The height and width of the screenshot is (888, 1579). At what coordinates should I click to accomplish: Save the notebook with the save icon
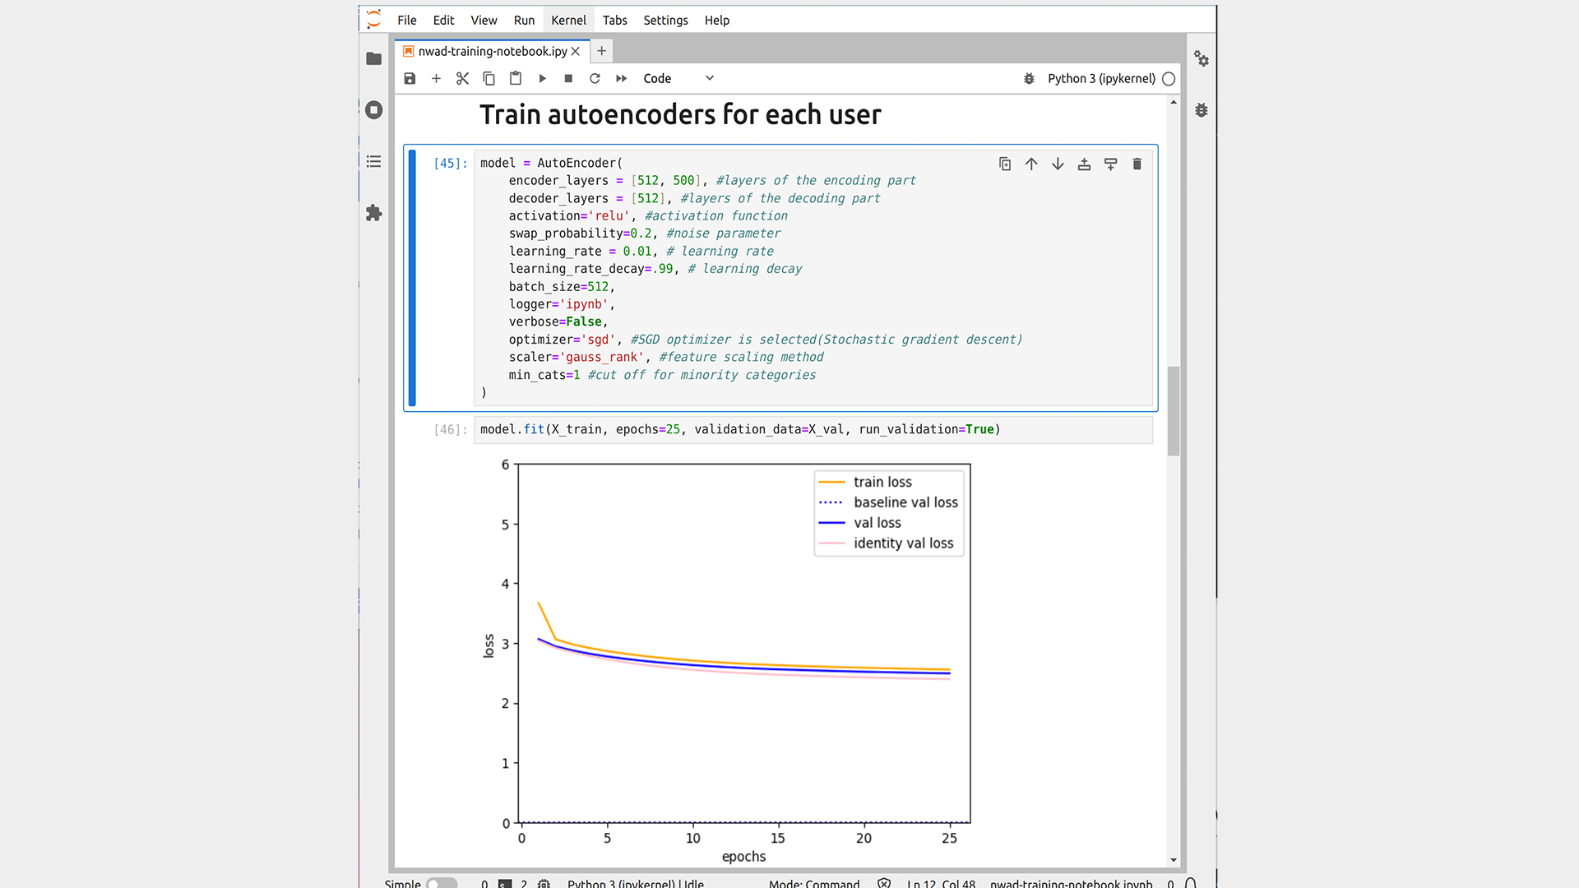coord(410,78)
